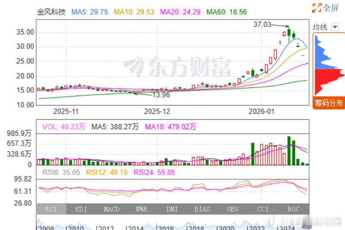Click the 金风科技 stock name
345x230 pixels.
[x=51, y=12]
